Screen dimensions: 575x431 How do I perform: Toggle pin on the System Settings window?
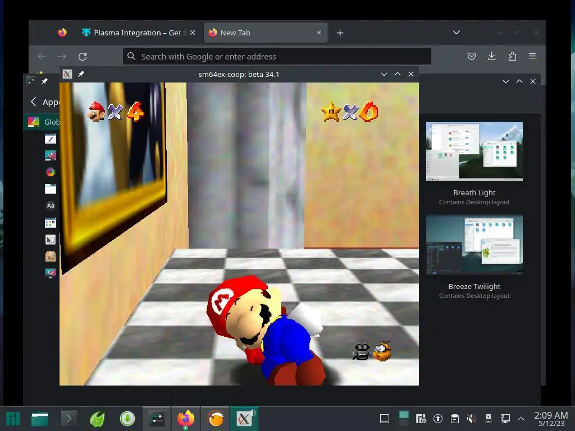click(44, 81)
